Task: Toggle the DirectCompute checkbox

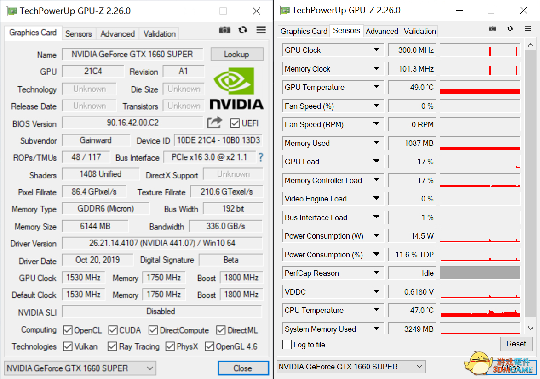Action: pyautogui.click(x=153, y=330)
